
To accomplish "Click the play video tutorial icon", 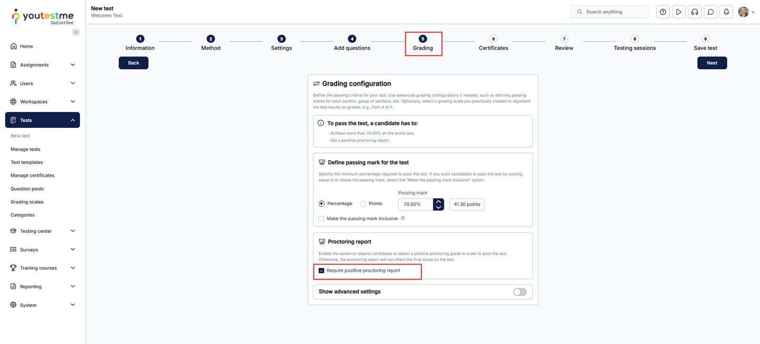I will click(679, 12).
